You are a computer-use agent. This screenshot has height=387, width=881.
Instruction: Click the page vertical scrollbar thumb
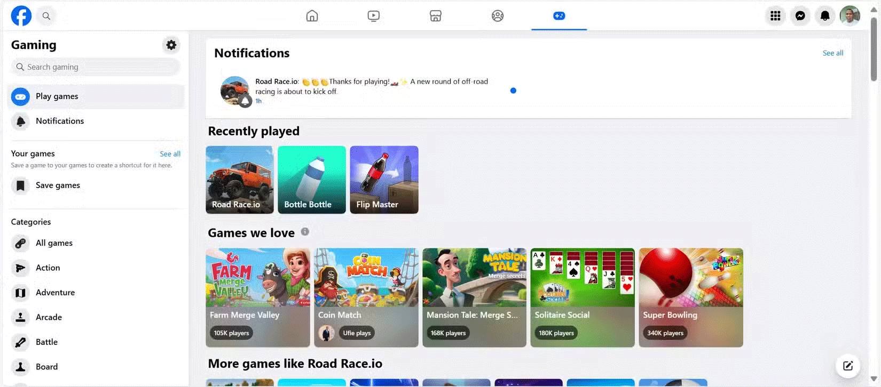[874, 49]
